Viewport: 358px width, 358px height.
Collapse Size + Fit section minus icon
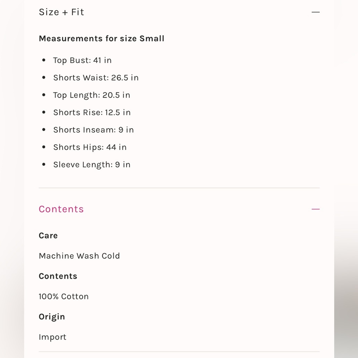coord(315,12)
